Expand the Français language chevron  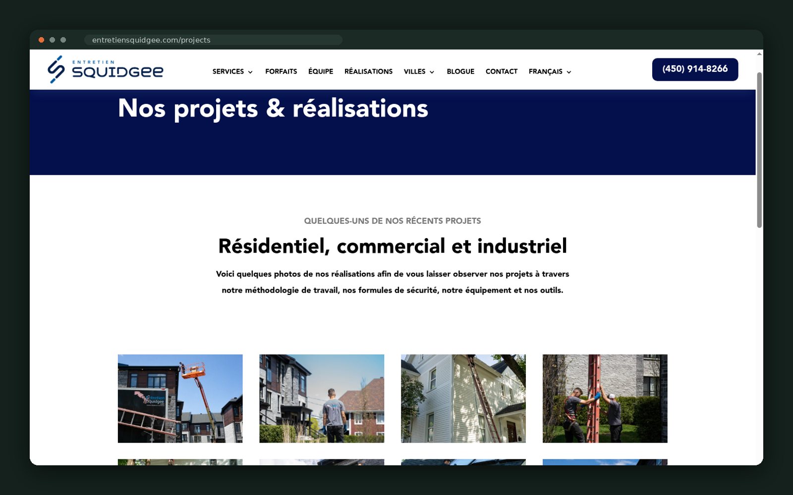click(x=569, y=72)
